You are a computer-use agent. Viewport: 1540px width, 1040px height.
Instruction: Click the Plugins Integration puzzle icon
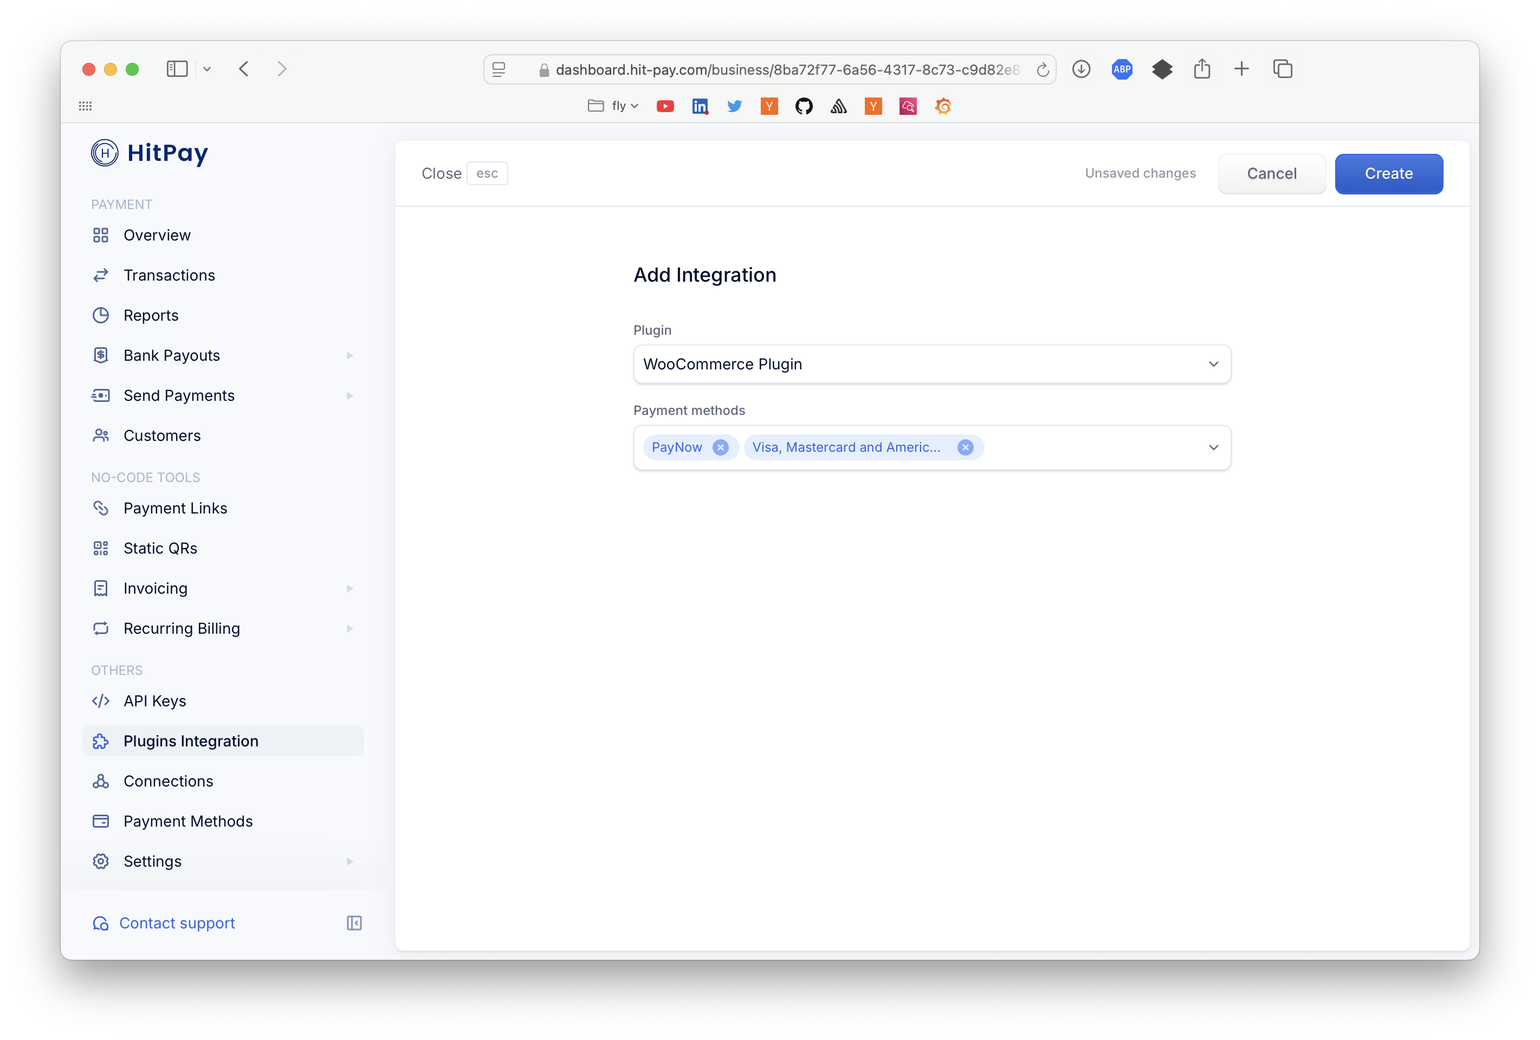point(101,741)
